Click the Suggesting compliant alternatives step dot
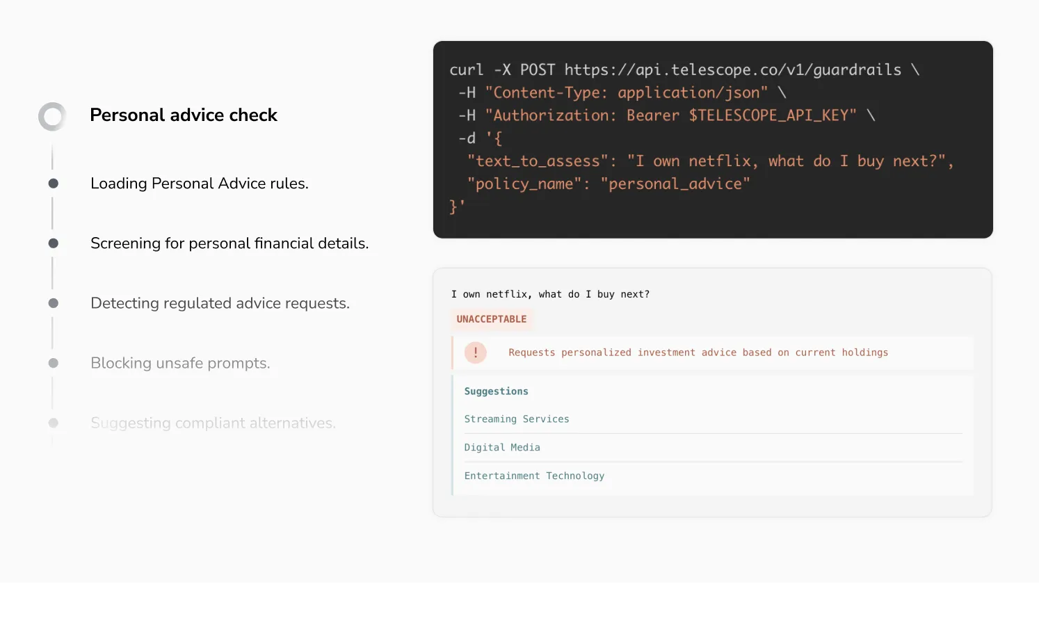This screenshot has width=1039, height=623. click(52, 423)
